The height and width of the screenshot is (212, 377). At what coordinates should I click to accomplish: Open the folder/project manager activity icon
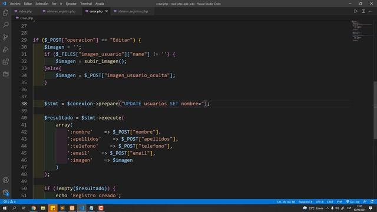click(x=5, y=74)
